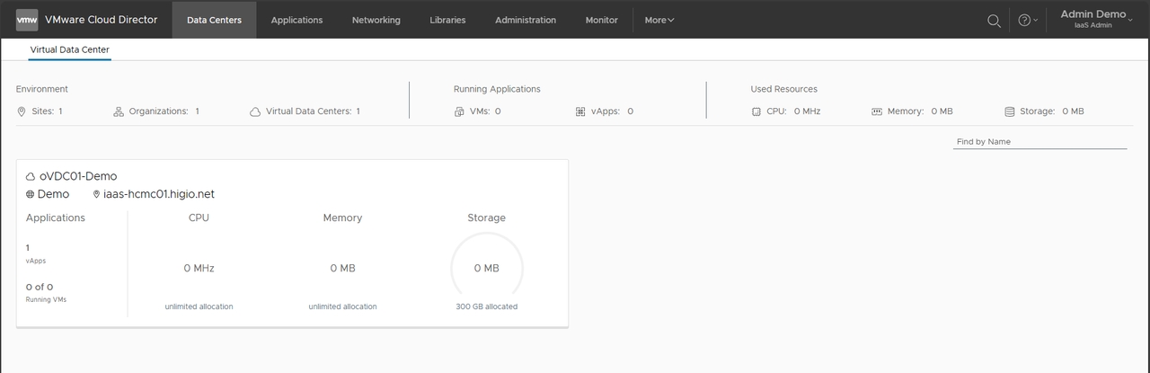Focus the Find by Name field
This screenshot has height=373, width=1150.
pyautogui.click(x=1039, y=141)
